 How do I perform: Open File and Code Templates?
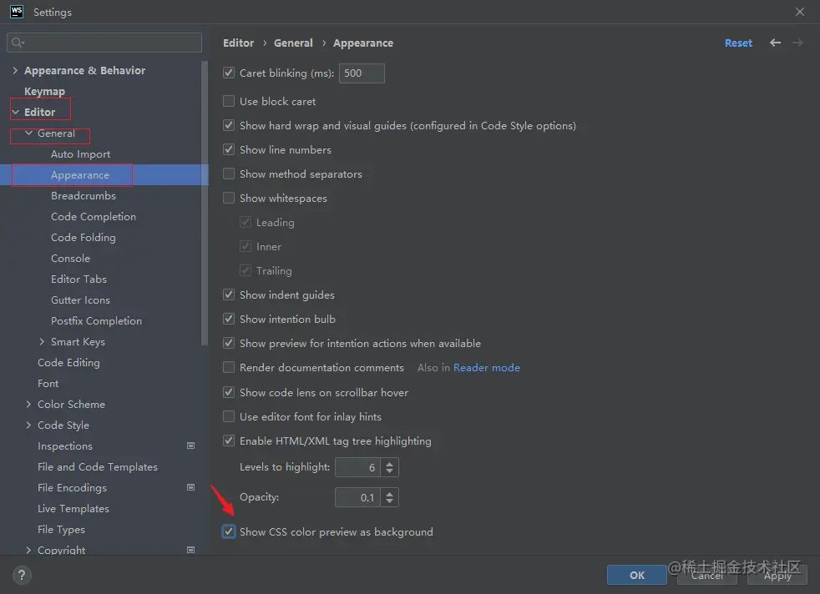click(x=97, y=467)
